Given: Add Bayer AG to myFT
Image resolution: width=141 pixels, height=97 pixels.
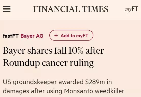Looking at the screenshot, I should (71, 35).
